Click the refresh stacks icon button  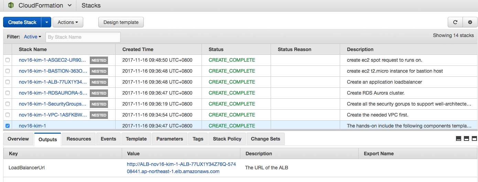pyautogui.click(x=455, y=22)
